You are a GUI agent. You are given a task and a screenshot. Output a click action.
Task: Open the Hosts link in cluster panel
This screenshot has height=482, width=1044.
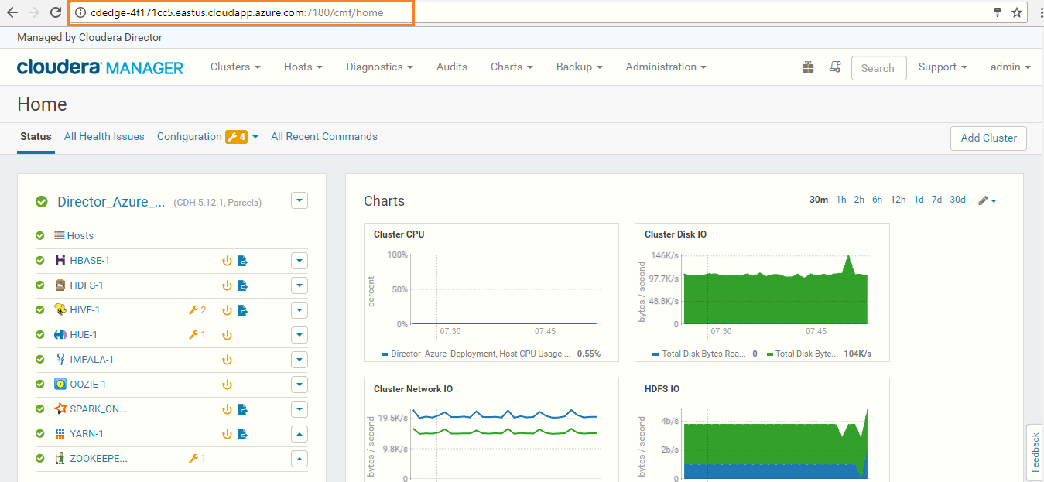80,236
